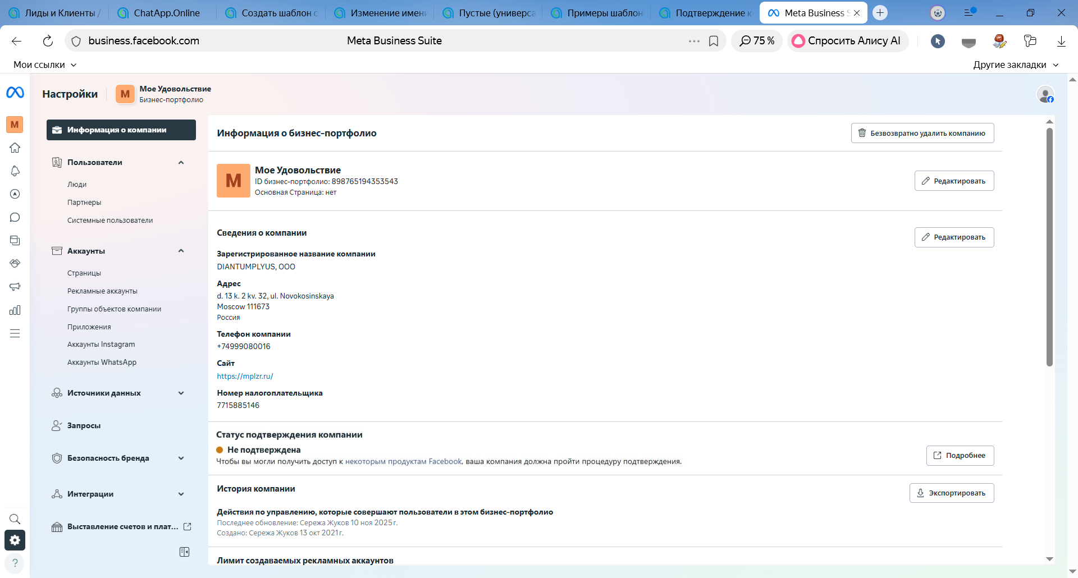Image resolution: width=1078 pixels, height=578 pixels.
Task: Open all tools hamburger menu icon
Action: click(x=15, y=334)
